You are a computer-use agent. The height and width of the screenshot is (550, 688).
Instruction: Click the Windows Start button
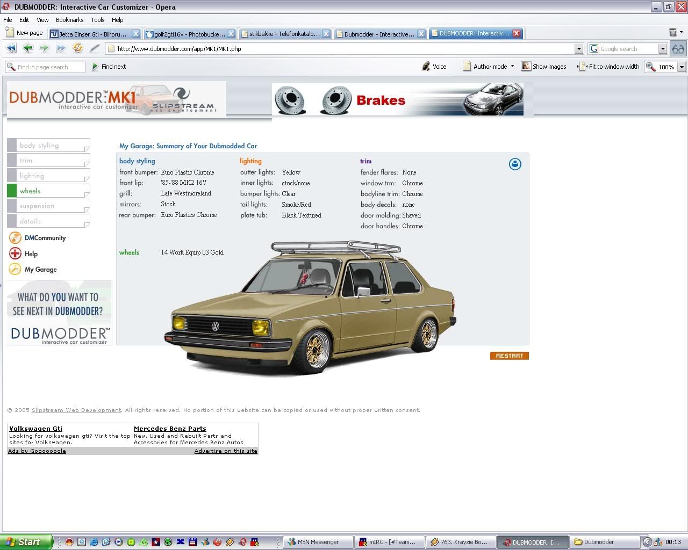[x=26, y=542]
